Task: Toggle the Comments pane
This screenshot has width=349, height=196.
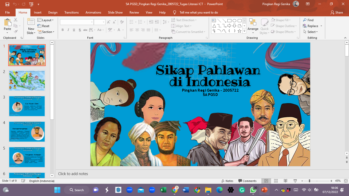Action: click(x=247, y=181)
